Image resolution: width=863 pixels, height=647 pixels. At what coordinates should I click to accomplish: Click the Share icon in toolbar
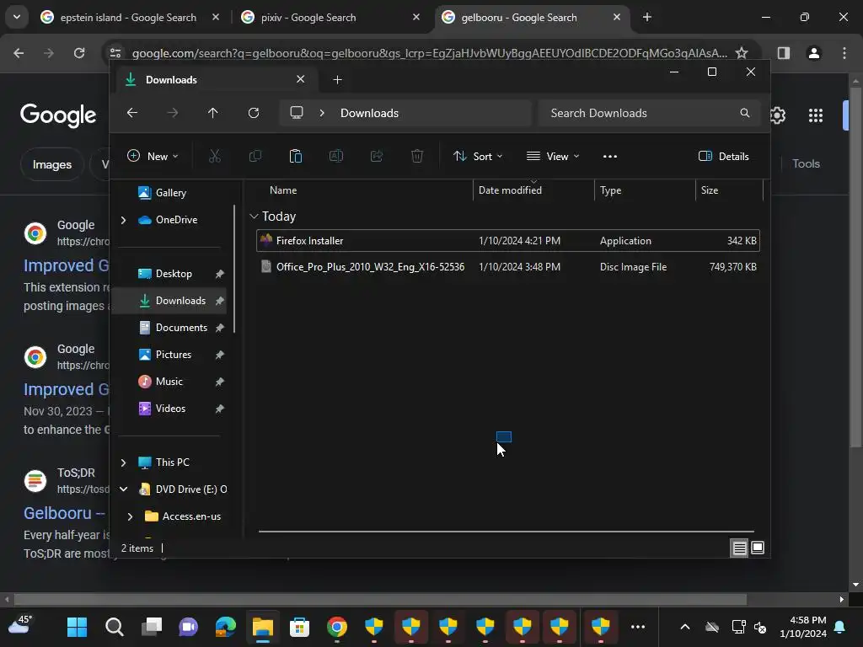click(x=377, y=156)
